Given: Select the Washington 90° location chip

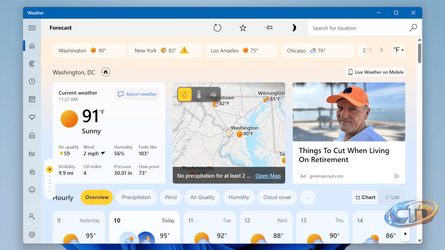Looking at the screenshot, I should 89,50.
